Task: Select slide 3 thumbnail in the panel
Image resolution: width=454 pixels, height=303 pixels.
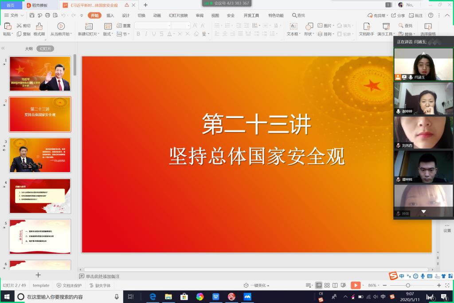Action: [x=40, y=155]
